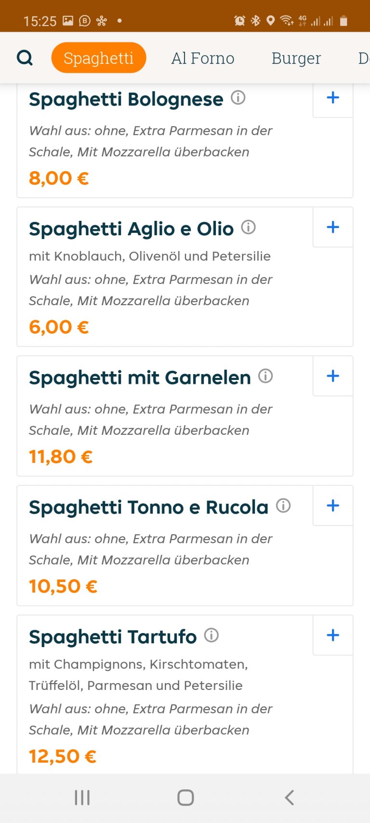Add Spaghetti Tartufo via plus button

coord(333,635)
